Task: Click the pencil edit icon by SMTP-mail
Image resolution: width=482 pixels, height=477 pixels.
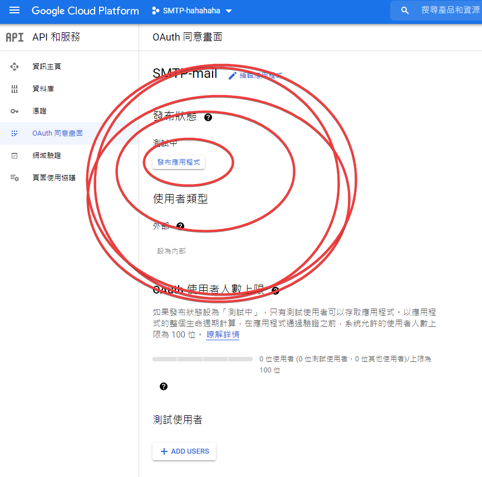Action: tap(233, 76)
